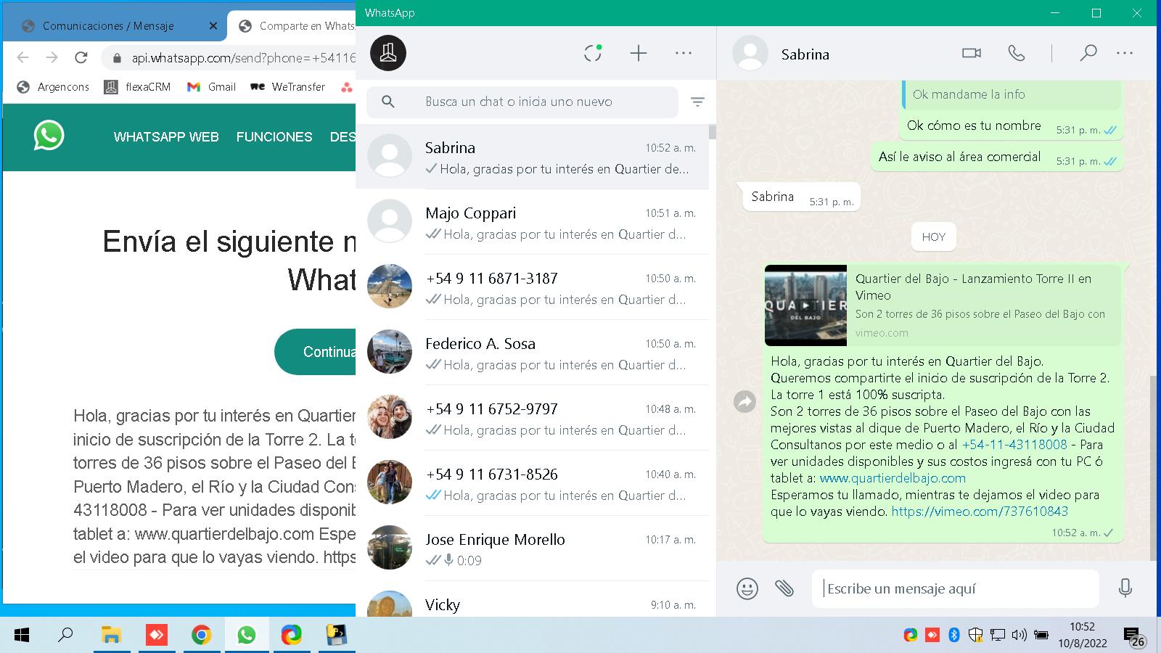
Task: Open the Federico A. Sosa chat
Action: click(532, 353)
